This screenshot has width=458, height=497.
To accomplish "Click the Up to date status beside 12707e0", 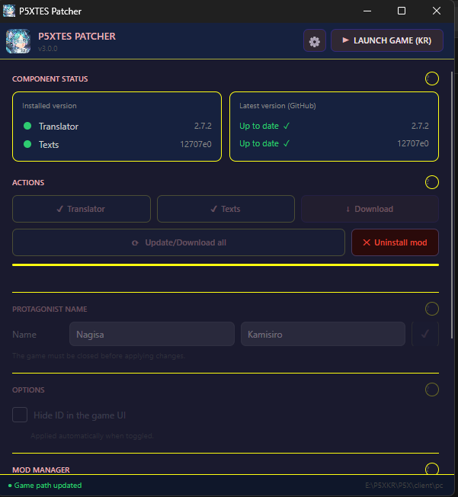I will pos(264,143).
